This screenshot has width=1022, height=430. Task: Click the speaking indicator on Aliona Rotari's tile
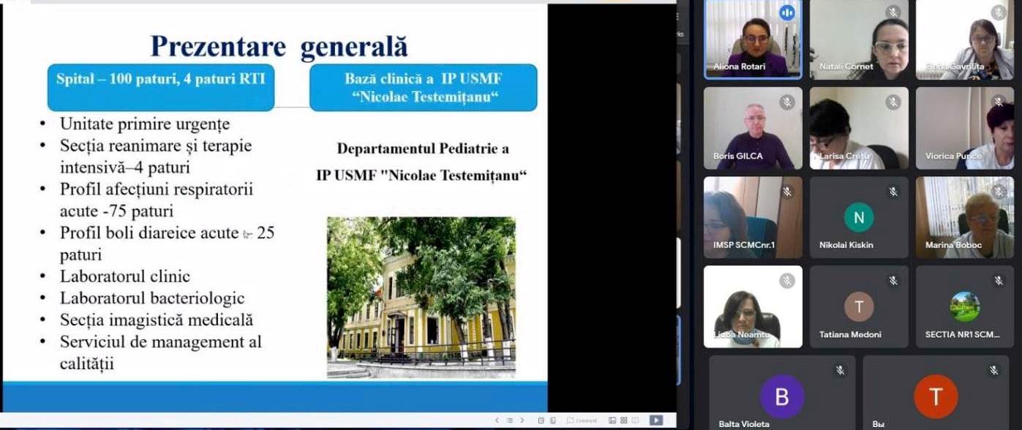click(787, 12)
